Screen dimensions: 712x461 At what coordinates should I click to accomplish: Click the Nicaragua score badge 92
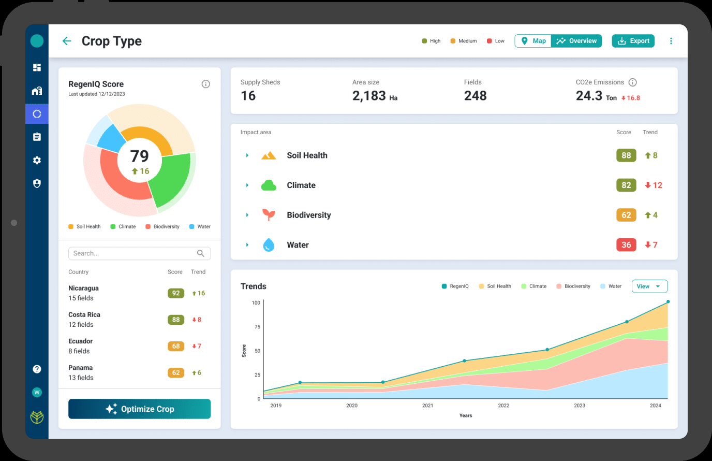[176, 293]
